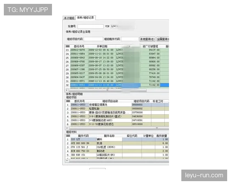The image size is (231, 185).
Task: Click the repair code cell 03756000
Action: [x=141, y=113]
